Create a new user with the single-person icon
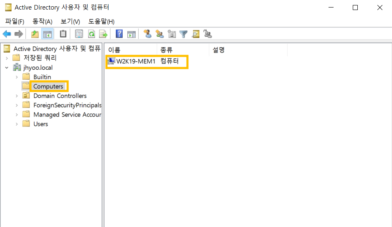Image resolution: width=392 pixels, height=227 pixels. pos(147,34)
